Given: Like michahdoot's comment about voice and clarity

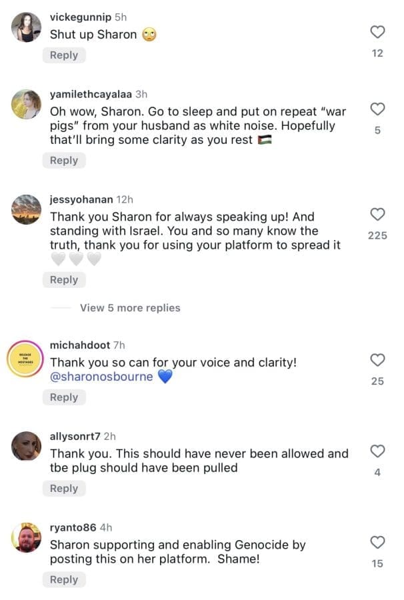Looking at the screenshot, I should [x=377, y=360].
